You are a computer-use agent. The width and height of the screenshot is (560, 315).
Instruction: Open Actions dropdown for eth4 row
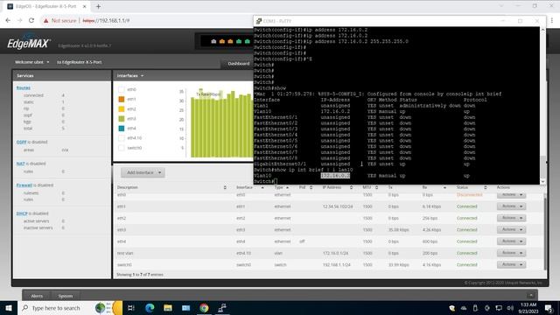(511, 241)
